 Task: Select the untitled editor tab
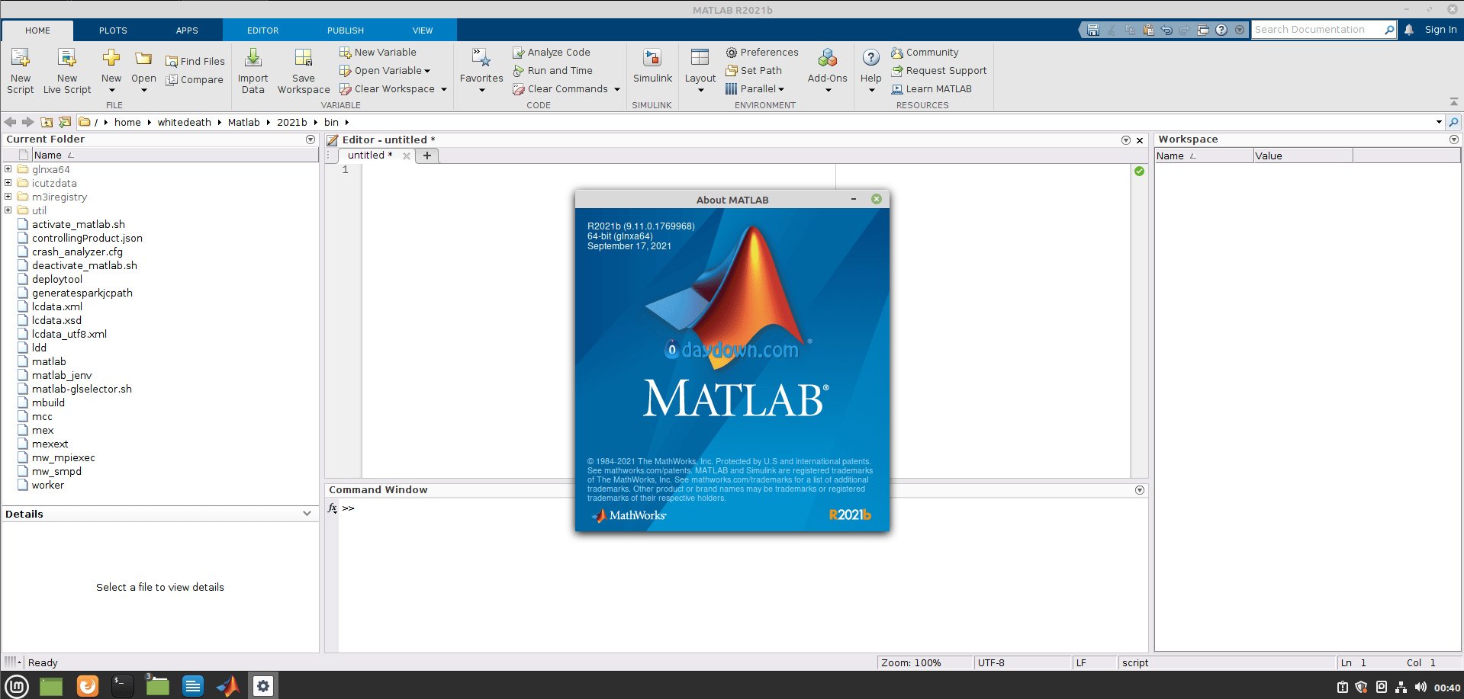pos(370,155)
